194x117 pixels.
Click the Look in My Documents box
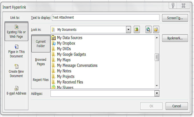(88, 30)
